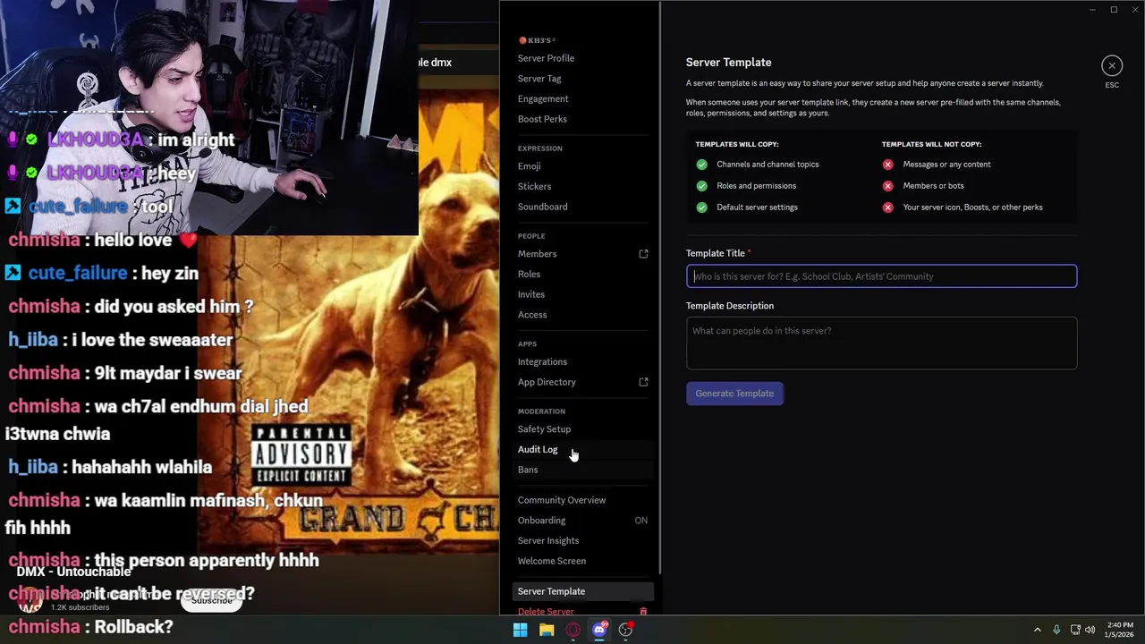
Task: Click 'Channels and channel topics' row
Action: tap(758, 165)
